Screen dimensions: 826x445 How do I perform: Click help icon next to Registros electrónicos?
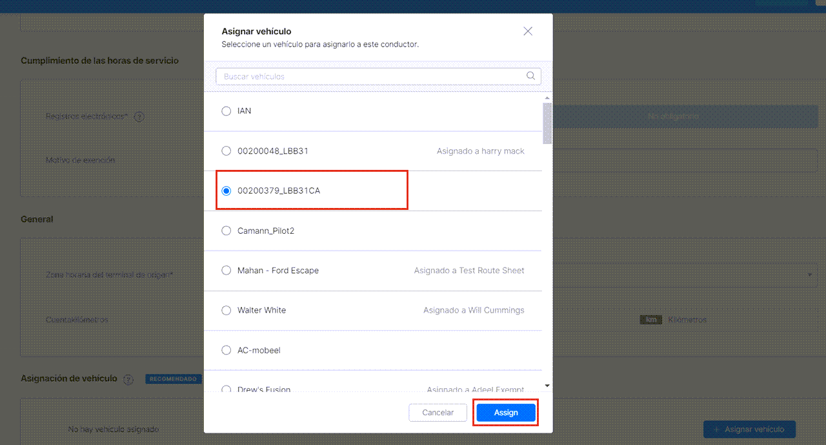139,117
